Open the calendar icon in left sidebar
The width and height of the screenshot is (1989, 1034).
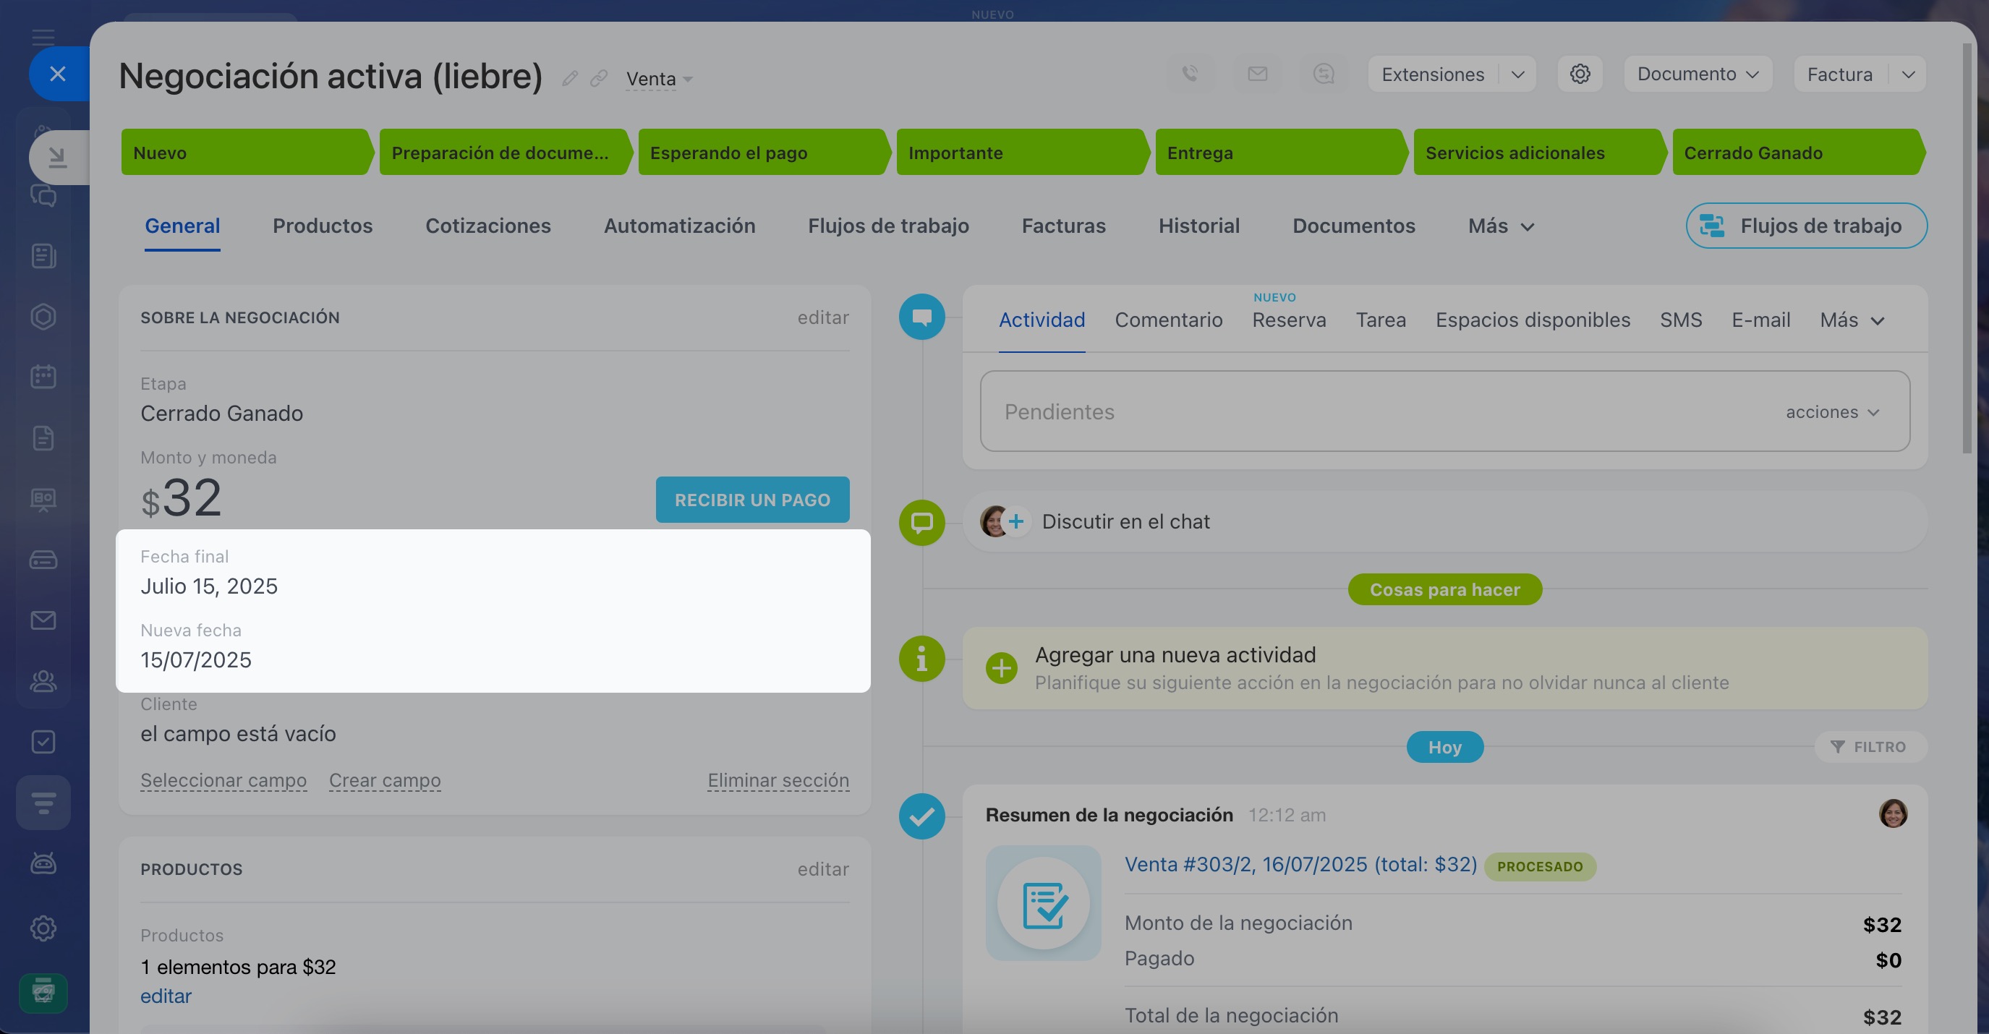tap(43, 377)
